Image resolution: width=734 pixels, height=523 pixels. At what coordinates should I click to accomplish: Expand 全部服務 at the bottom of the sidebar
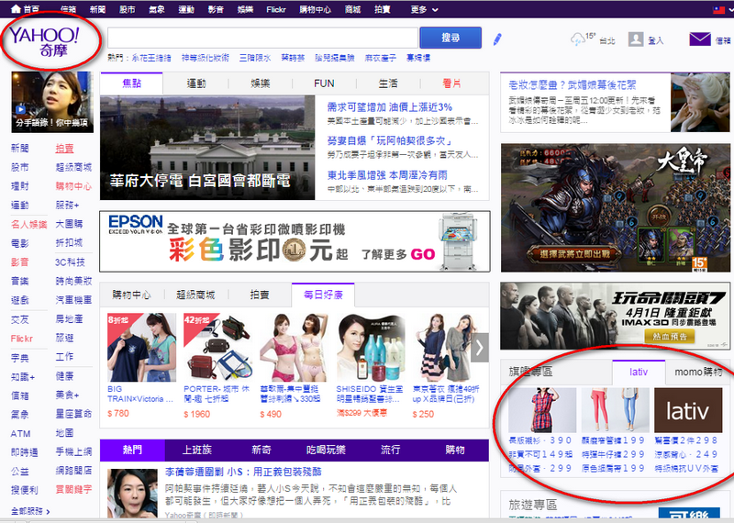pos(30,511)
